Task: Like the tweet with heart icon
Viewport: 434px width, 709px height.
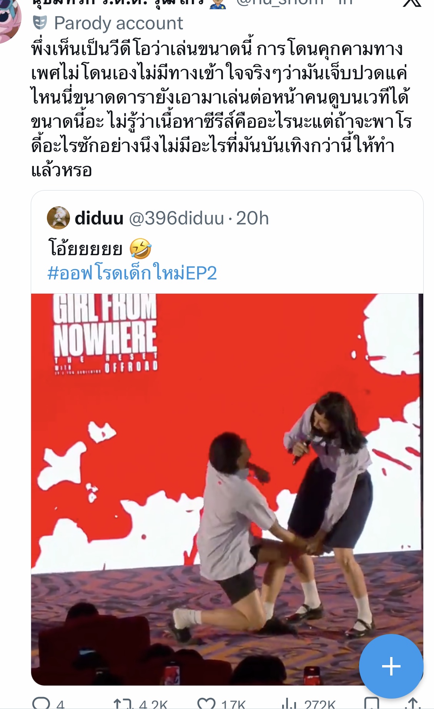Action: [206, 704]
